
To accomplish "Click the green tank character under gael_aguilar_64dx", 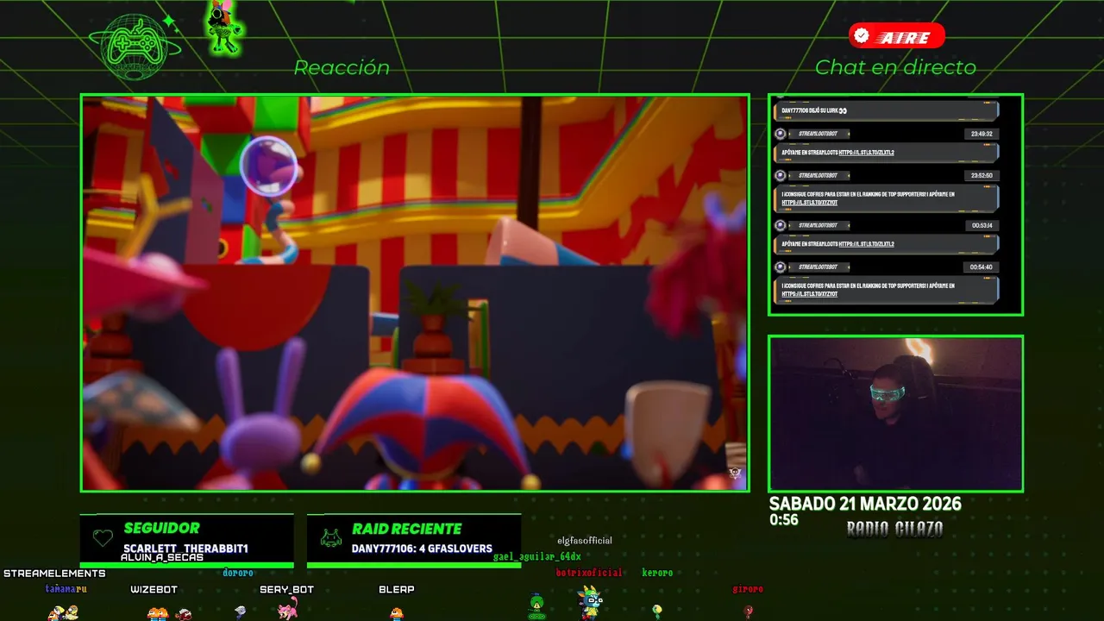I will pos(536,607).
